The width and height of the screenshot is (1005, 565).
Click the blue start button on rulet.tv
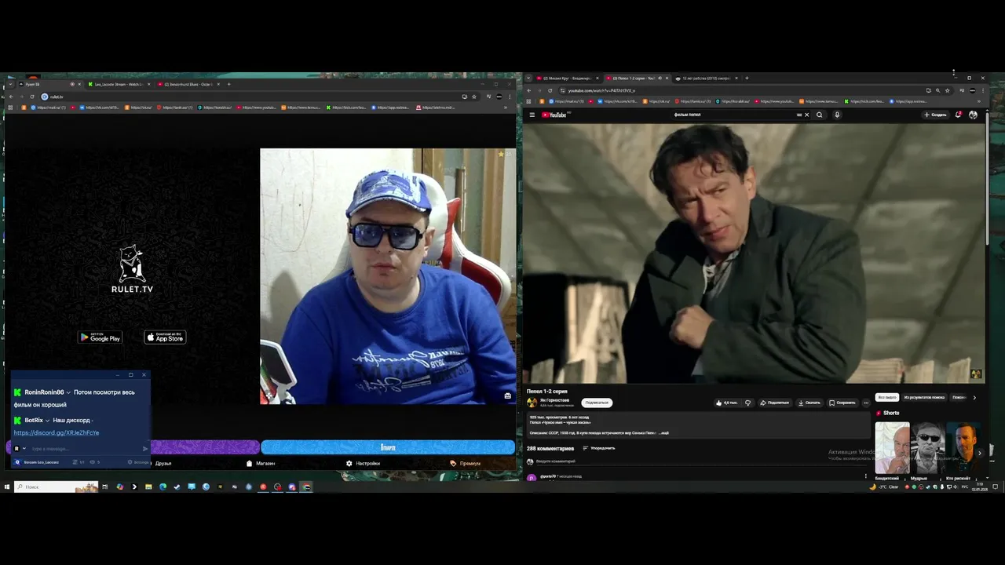pyautogui.click(x=388, y=447)
